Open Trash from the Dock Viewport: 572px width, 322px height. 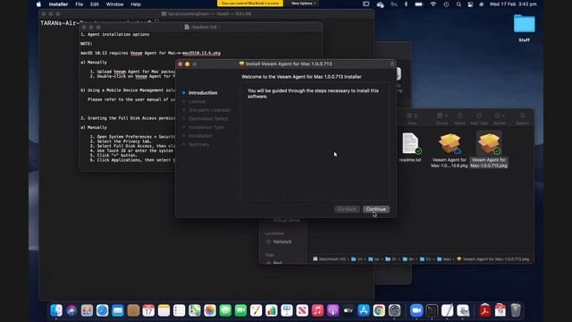point(516,310)
